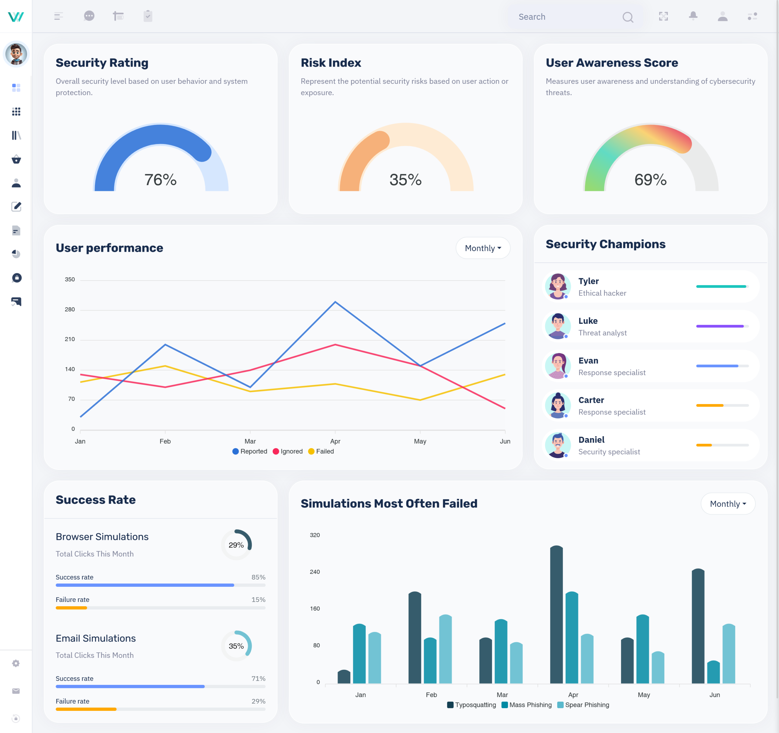The image size is (779, 733).
Task: Click the Apr label on User performance axis
Action: pos(335,441)
